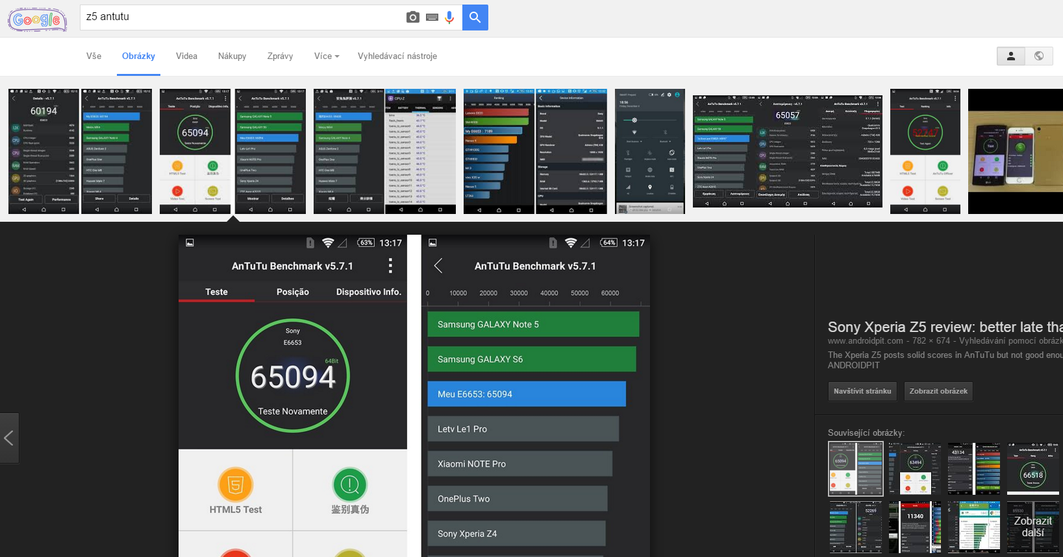This screenshot has width=1063, height=557.
Task: Switch to Zprávy tab
Action: click(280, 56)
